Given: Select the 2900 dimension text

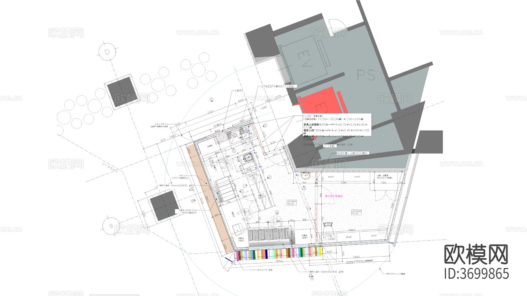Looking at the screenshot, I should (356, 257).
